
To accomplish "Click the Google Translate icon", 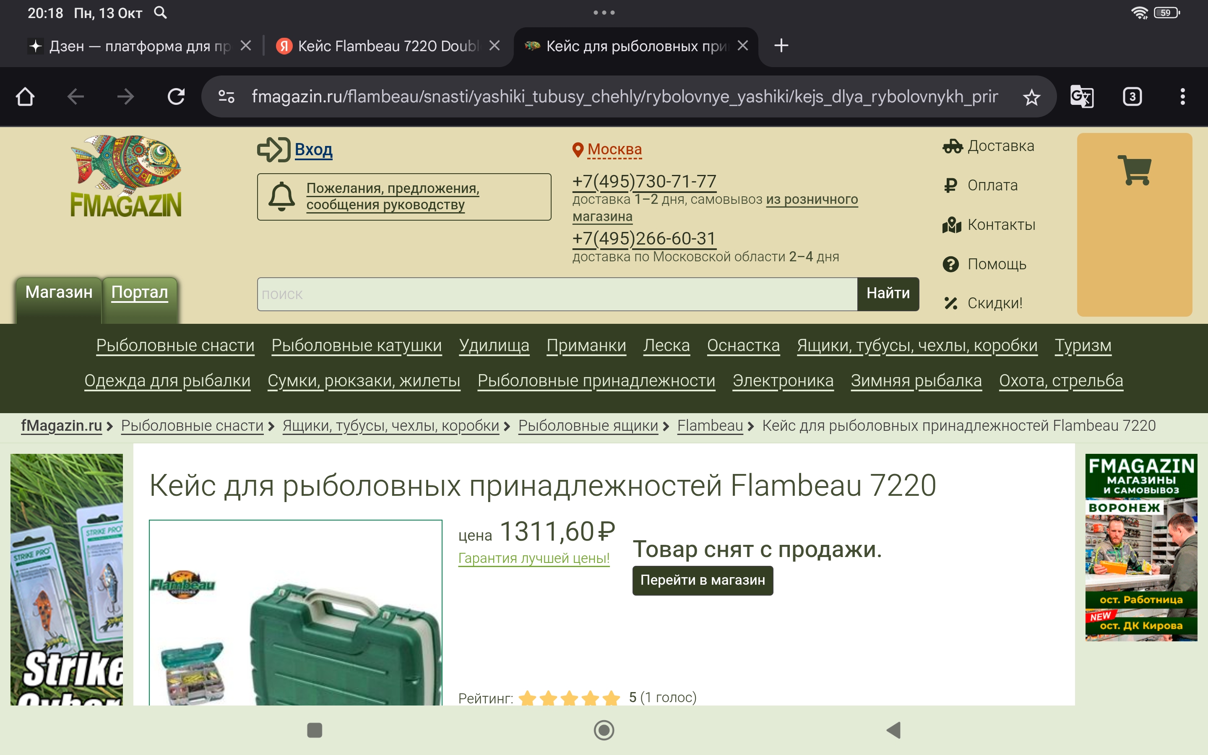I will [1082, 96].
